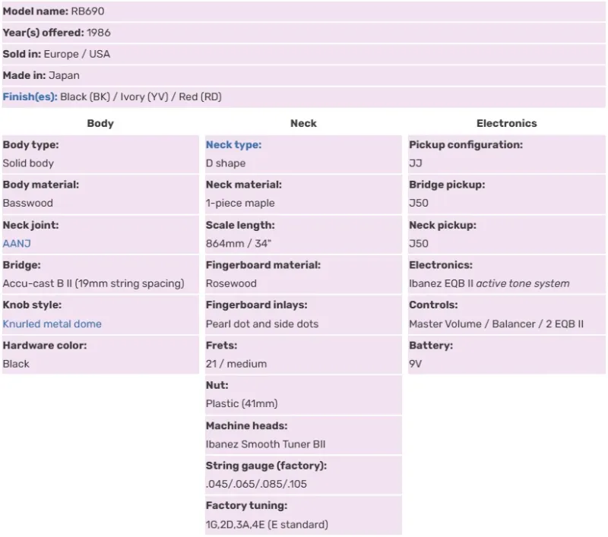Click 'Black (BK) / Ivory (YV) / Red (RD)' text
The image size is (608, 537).
click(141, 97)
